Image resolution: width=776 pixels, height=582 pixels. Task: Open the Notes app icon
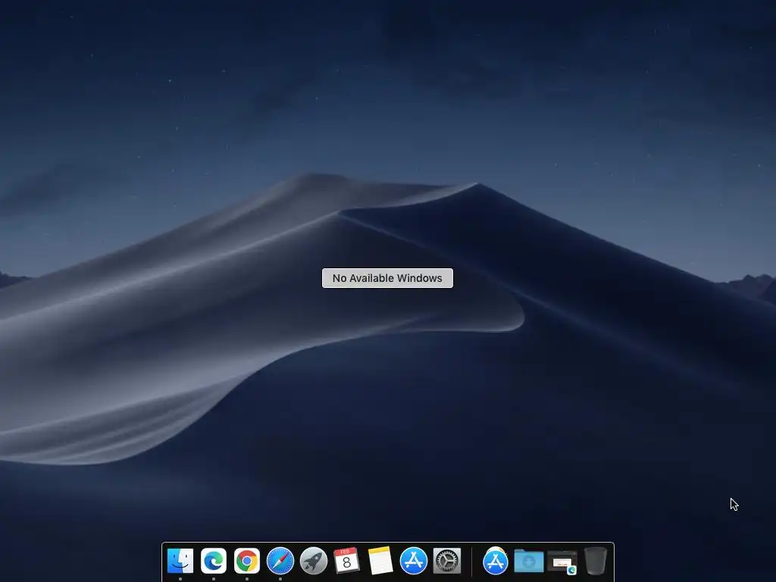click(x=380, y=561)
